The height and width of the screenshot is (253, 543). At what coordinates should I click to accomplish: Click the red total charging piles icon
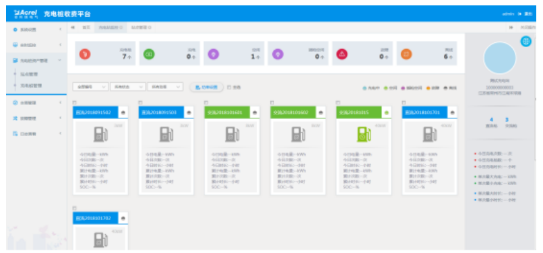pyautogui.click(x=85, y=54)
